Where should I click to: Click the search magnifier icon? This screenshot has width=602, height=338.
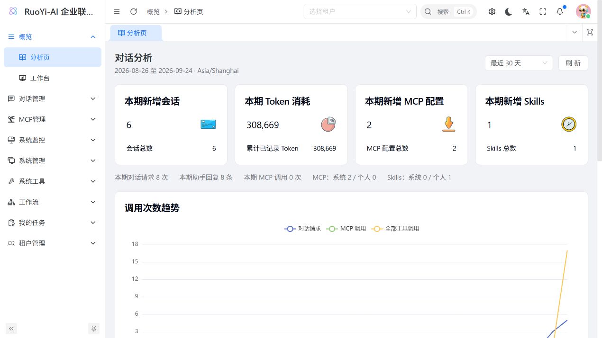[x=428, y=12]
